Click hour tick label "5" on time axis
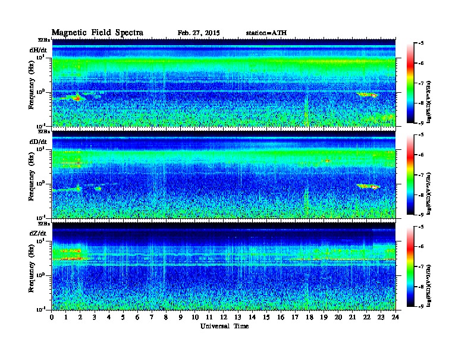 (124, 317)
